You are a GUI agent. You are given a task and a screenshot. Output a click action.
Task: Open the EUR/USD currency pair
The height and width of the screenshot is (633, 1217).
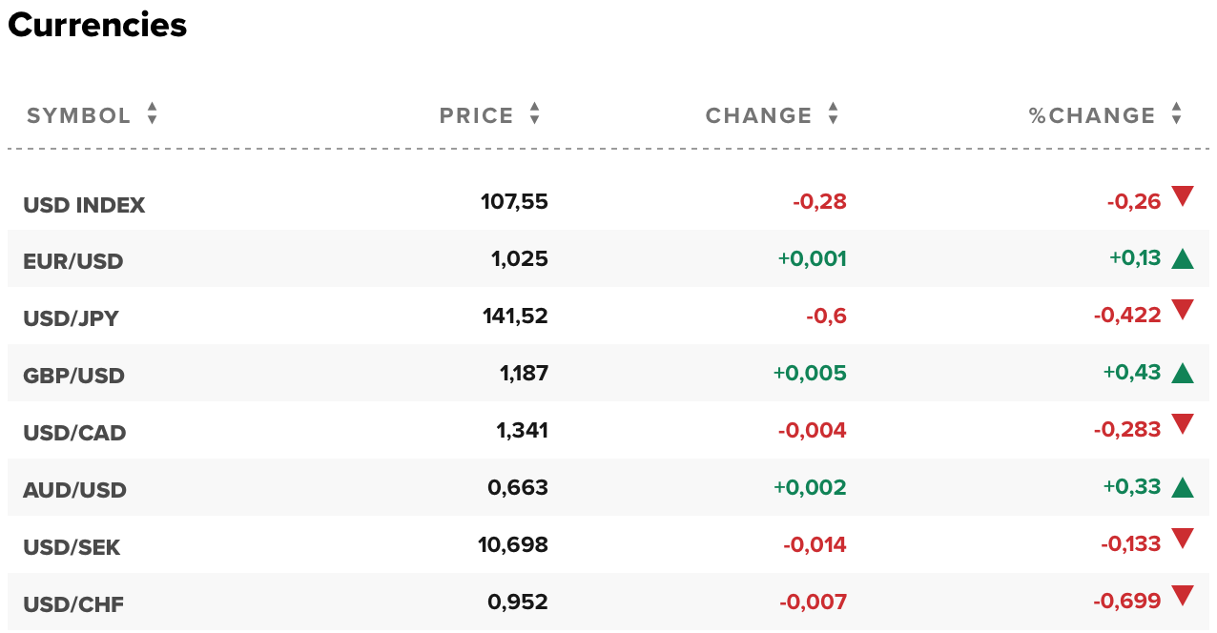(x=73, y=261)
